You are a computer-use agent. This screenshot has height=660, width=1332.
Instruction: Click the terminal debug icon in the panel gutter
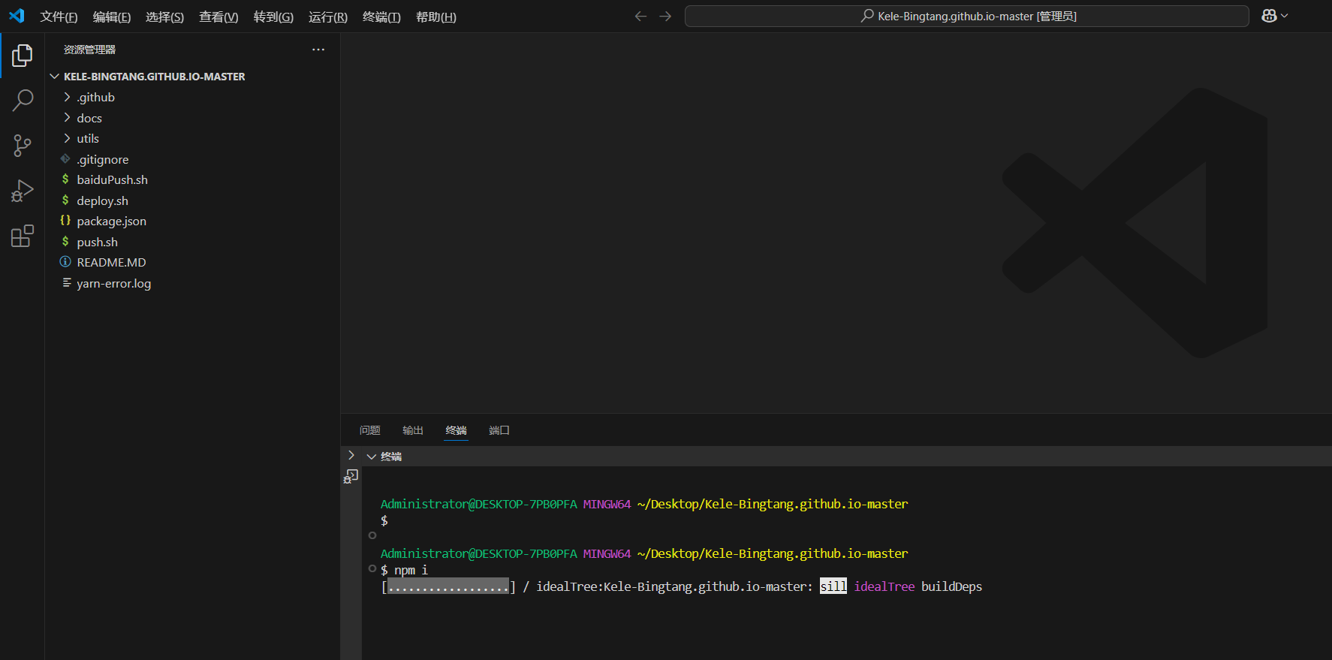click(351, 477)
